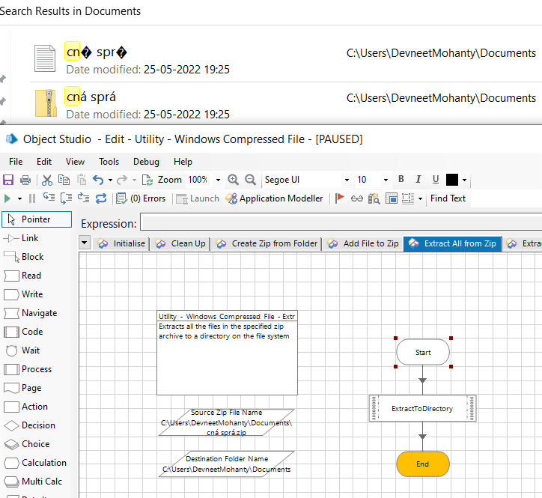This screenshot has height=498, width=542.
Task: Open the Zoom percentage dropdown
Action: coord(218,180)
